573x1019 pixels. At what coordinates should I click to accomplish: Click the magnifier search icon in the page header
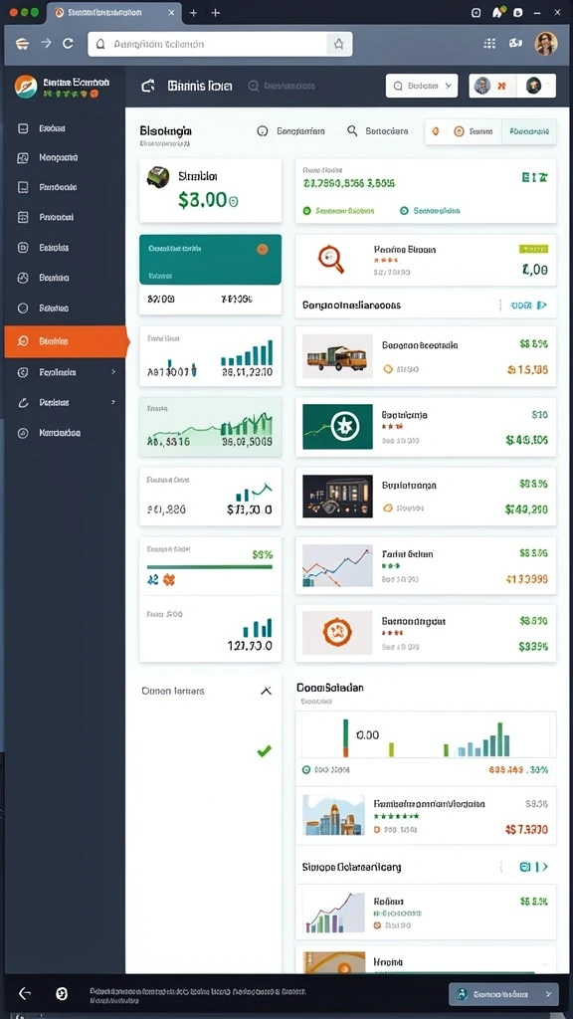pyautogui.click(x=352, y=130)
